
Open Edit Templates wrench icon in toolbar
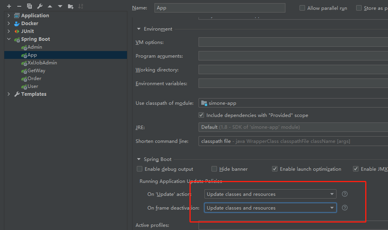40,6
